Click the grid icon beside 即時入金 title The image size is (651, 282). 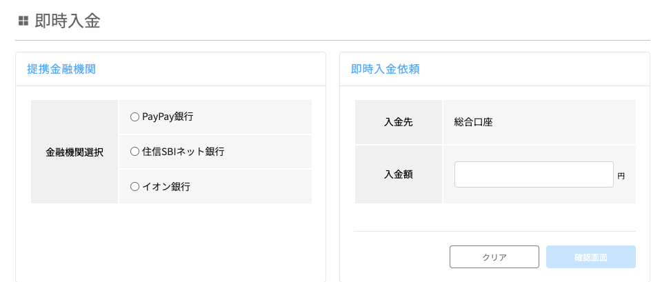pyautogui.click(x=23, y=21)
